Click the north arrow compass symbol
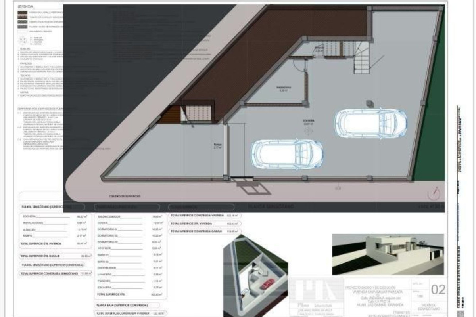The image size is (476, 317). click(434, 194)
